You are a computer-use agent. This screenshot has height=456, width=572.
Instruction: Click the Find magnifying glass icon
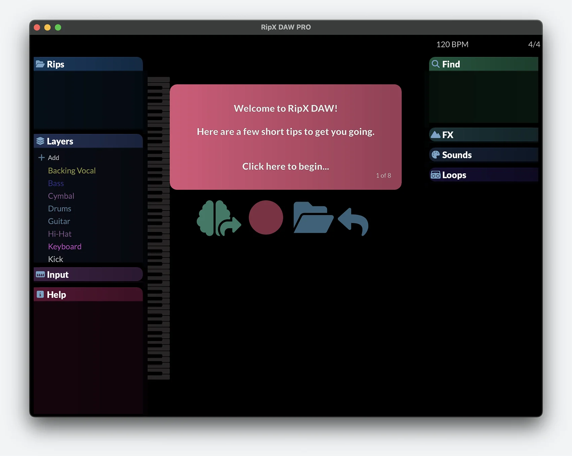point(435,64)
